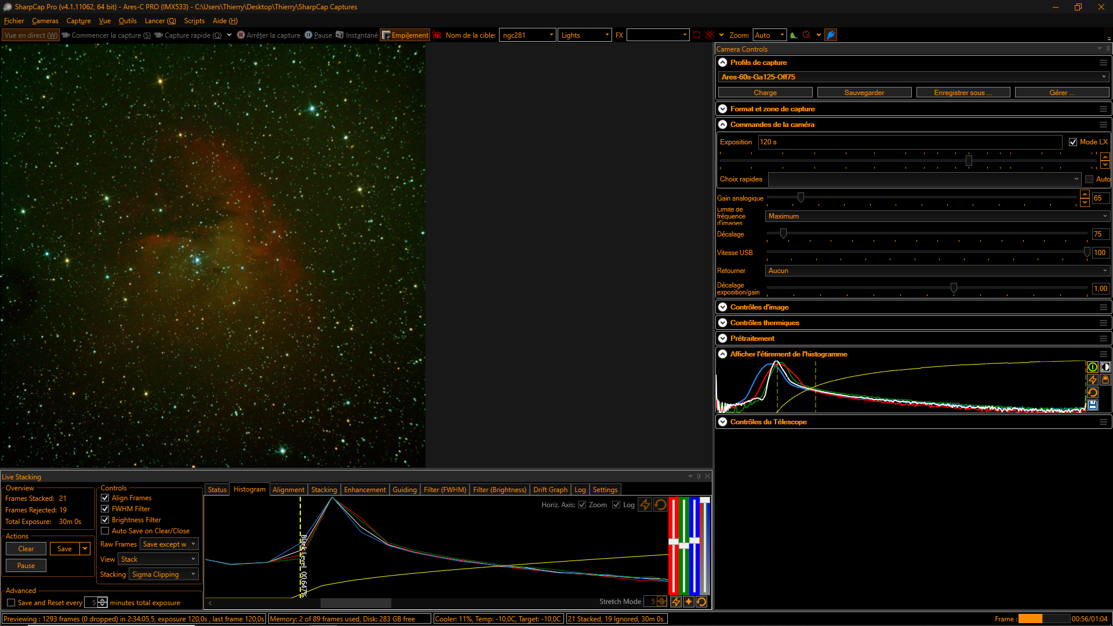1113x626 pixels.
Task: Enable Auto Save on Clear/Close
Action: [105, 531]
